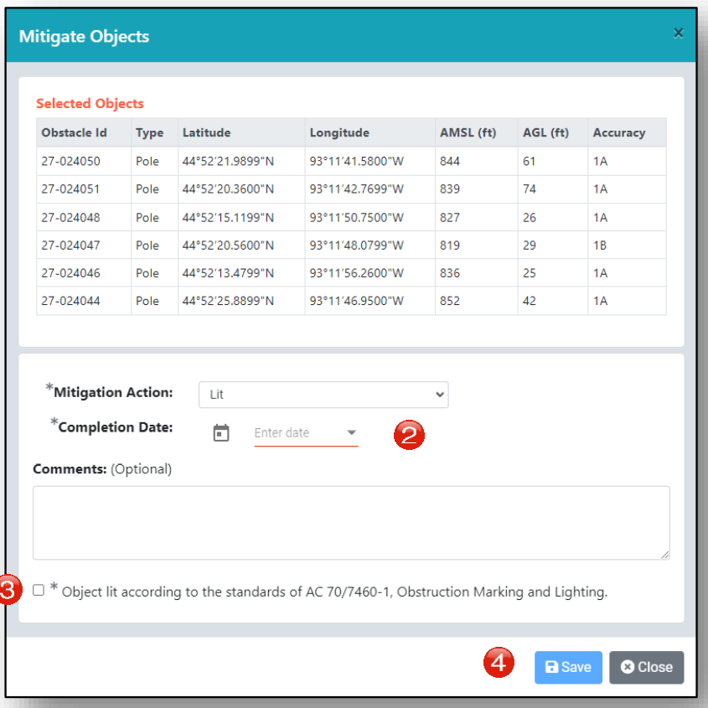
Task: Click AGL value 74
Action: tap(530, 189)
